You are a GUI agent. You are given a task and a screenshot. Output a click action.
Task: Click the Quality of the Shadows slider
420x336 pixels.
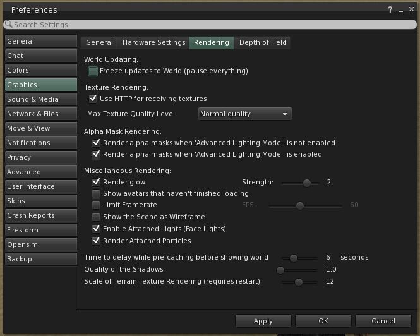tap(298, 270)
